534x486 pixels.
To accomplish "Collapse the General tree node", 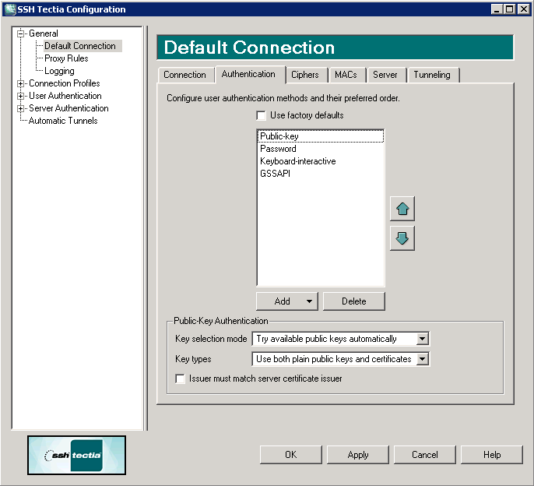I will coord(21,33).
